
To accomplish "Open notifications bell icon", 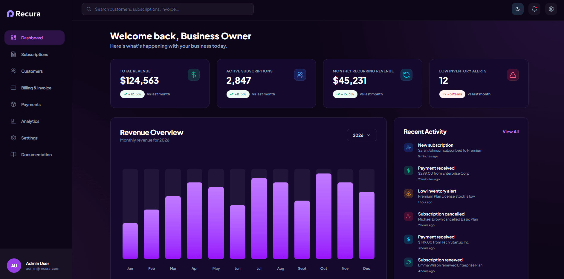I will point(534,9).
